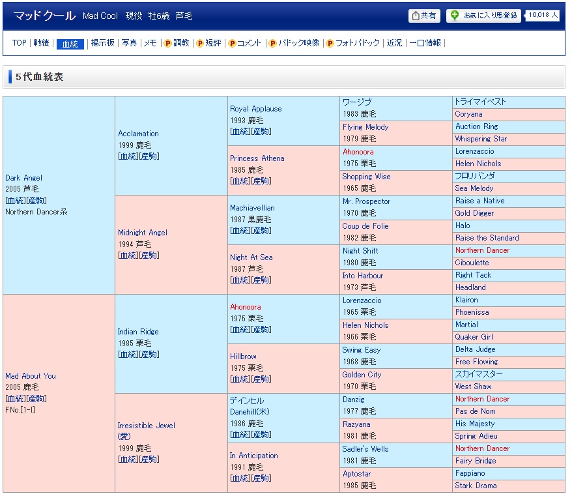
Task: Select the highlighted 血統 pedigree tab
Action: click(70, 44)
